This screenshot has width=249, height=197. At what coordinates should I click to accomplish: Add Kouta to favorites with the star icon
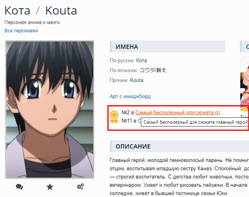(x=50, y=187)
